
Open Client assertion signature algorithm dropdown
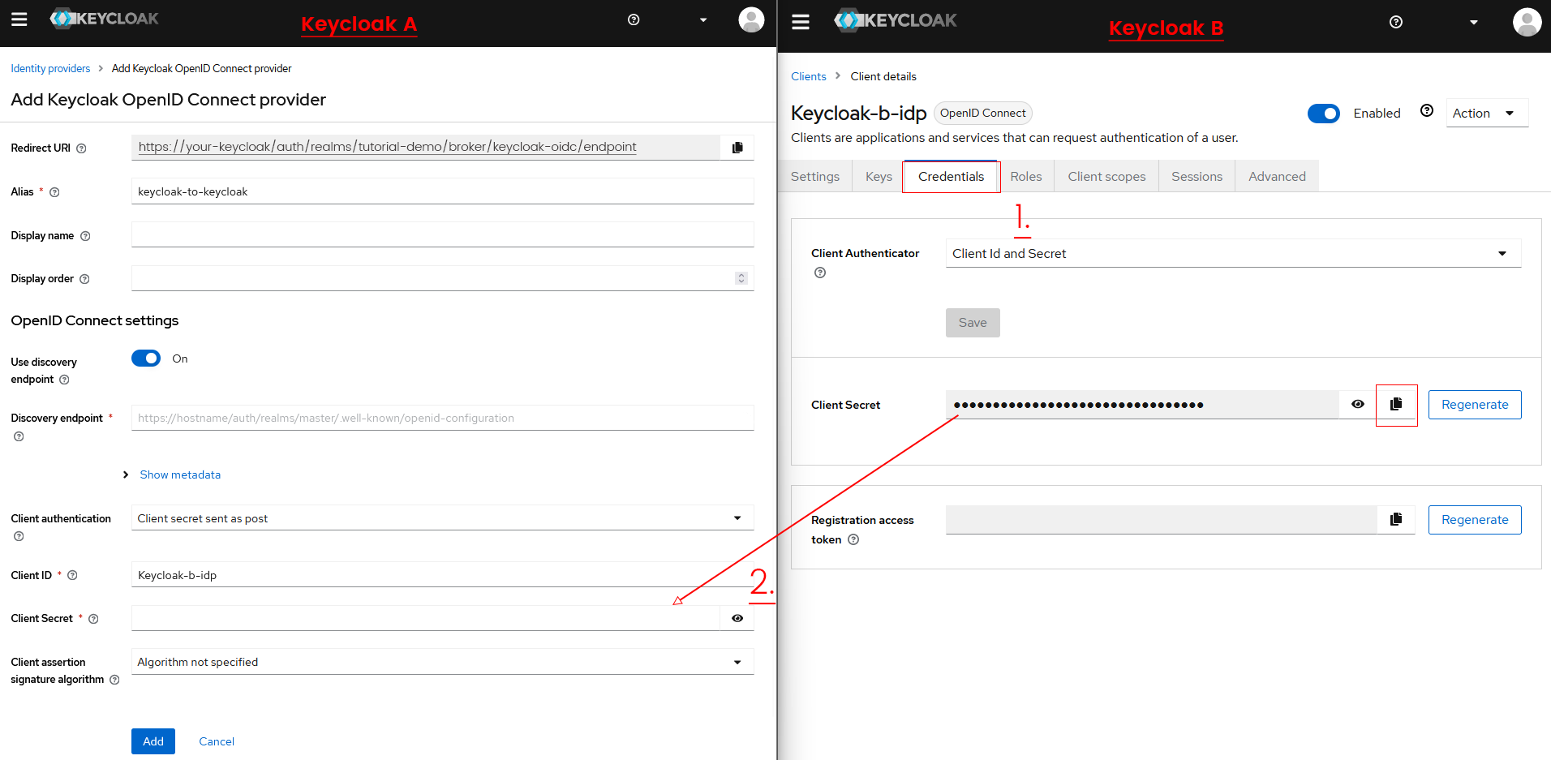pyautogui.click(x=443, y=662)
